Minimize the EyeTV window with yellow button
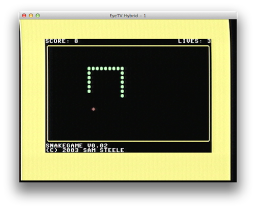 [x=31, y=15]
